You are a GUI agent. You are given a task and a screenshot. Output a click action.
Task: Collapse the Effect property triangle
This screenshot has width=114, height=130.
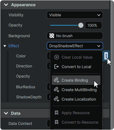[5, 46]
